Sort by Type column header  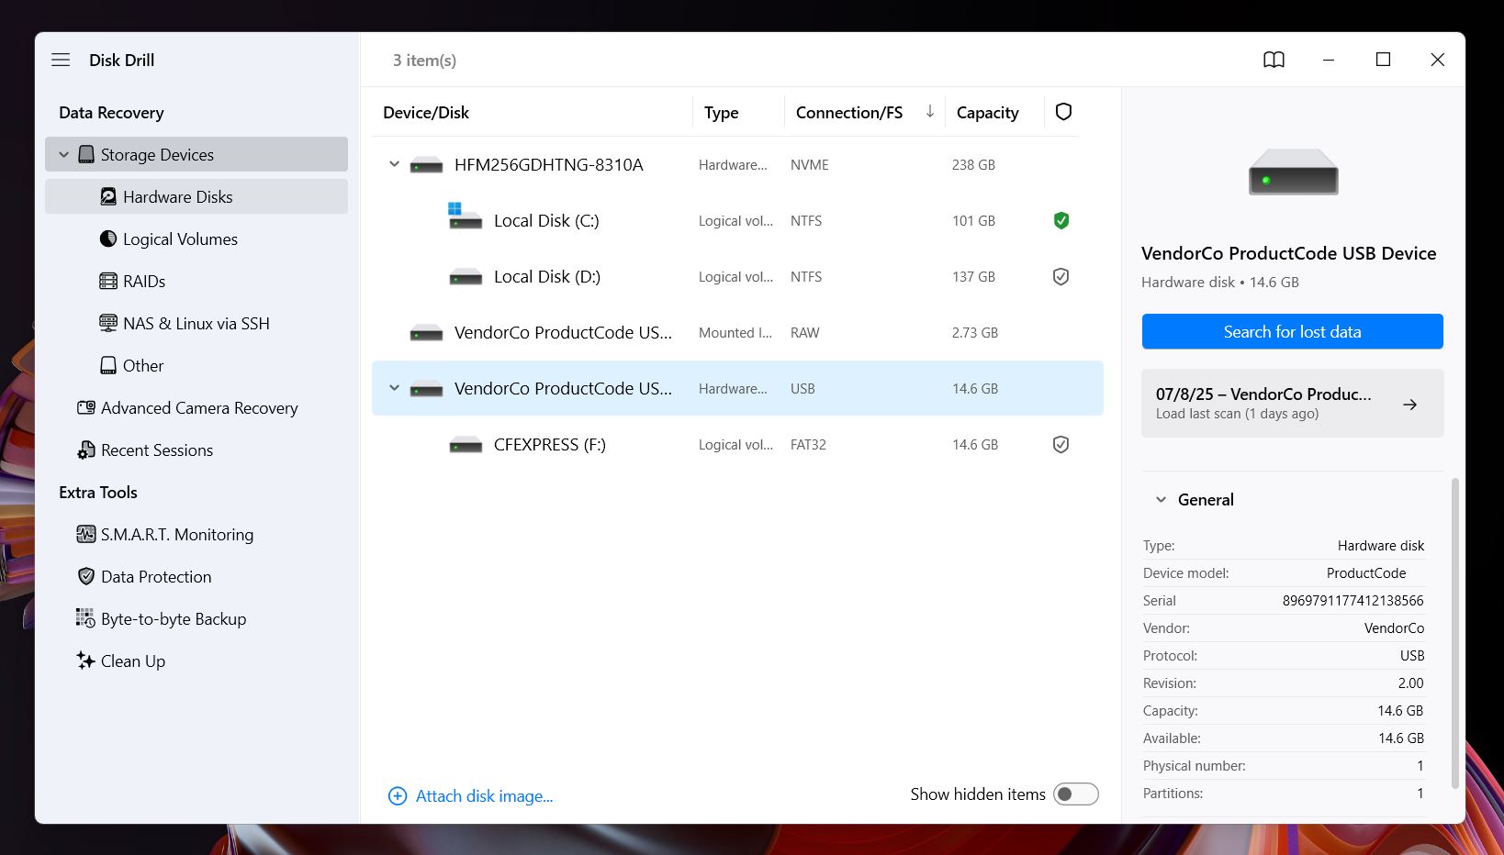722,112
